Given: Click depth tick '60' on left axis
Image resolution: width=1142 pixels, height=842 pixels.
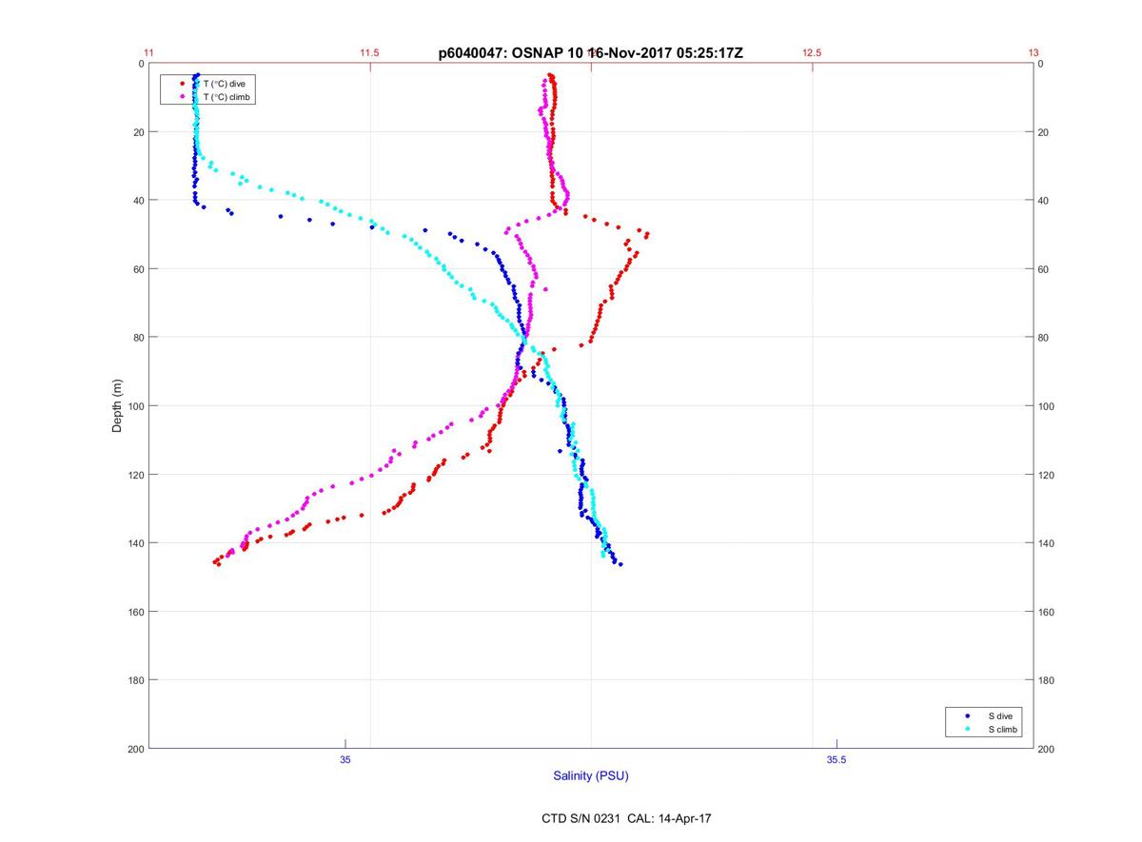Looking at the screenshot, I should (139, 269).
